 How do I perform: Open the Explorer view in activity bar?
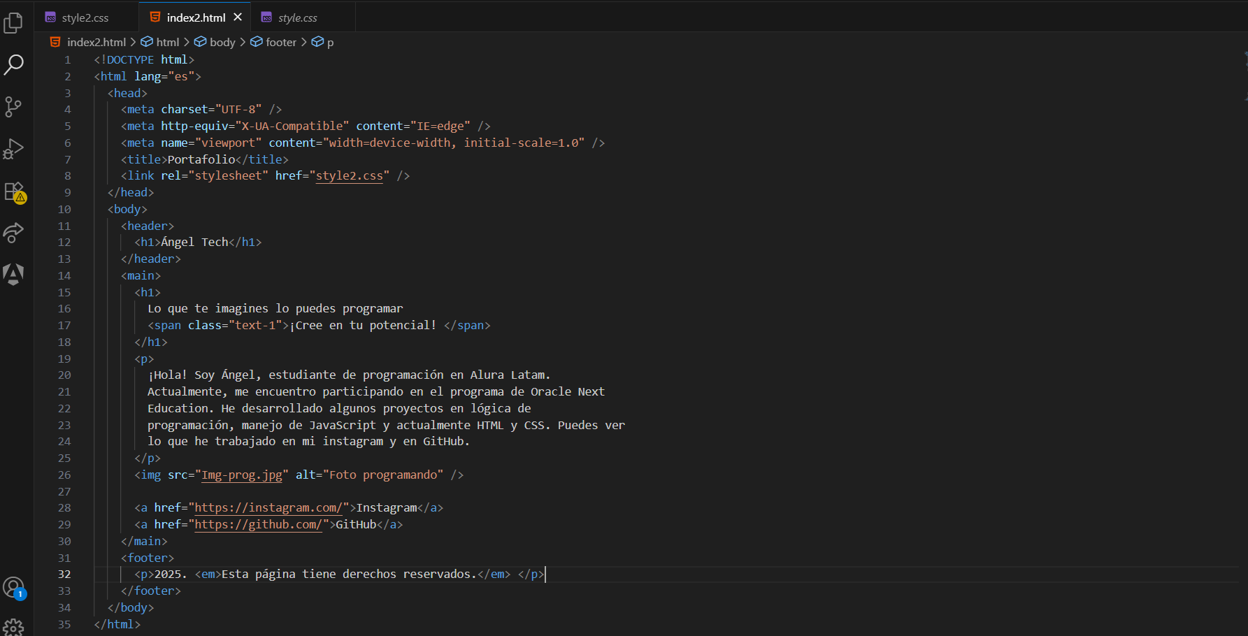(13, 23)
